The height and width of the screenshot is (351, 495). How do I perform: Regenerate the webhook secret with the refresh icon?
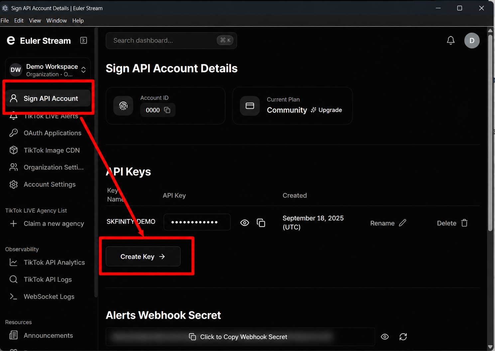click(403, 337)
